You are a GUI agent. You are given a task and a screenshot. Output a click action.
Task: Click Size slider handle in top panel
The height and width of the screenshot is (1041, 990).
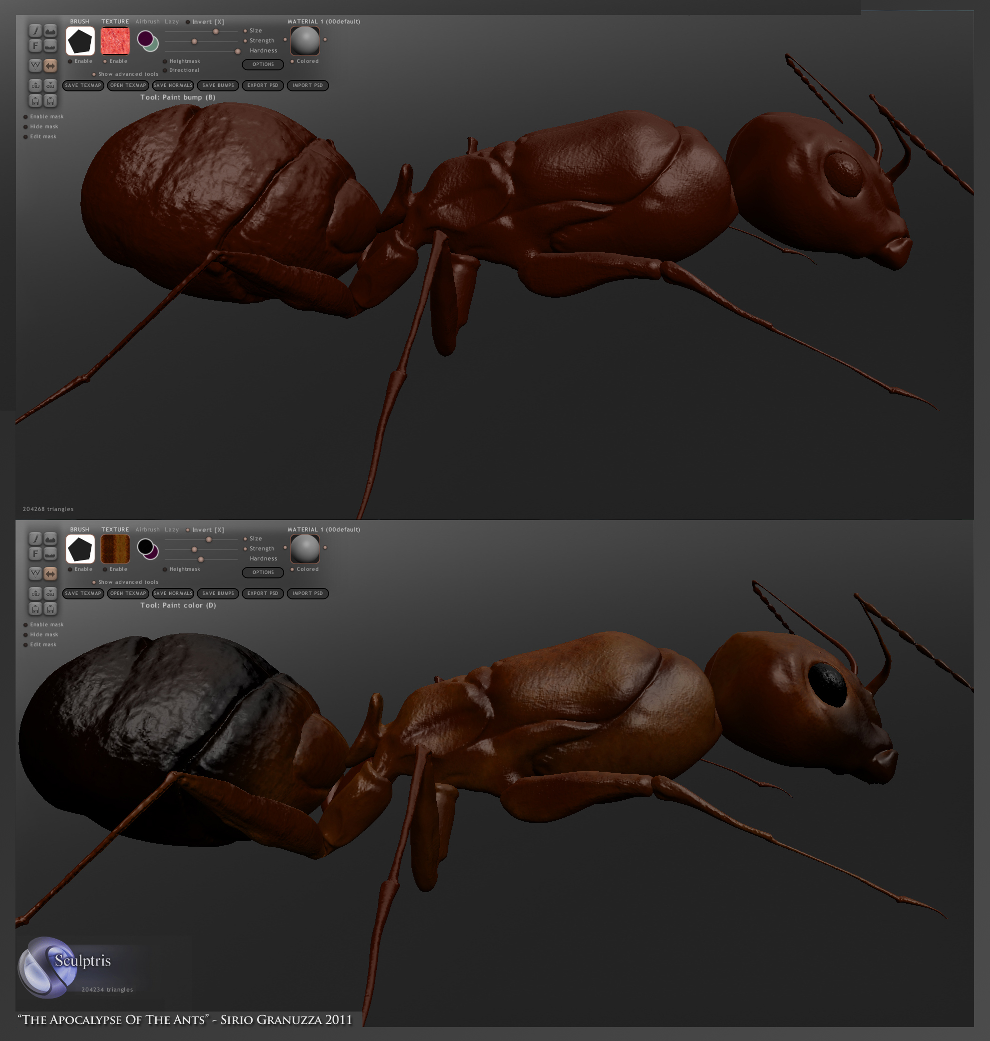pos(216,31)
